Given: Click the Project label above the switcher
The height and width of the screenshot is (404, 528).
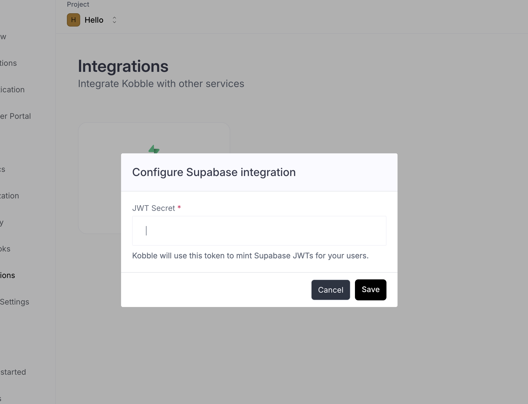Looking at the screenshot, I should (78, 4).
